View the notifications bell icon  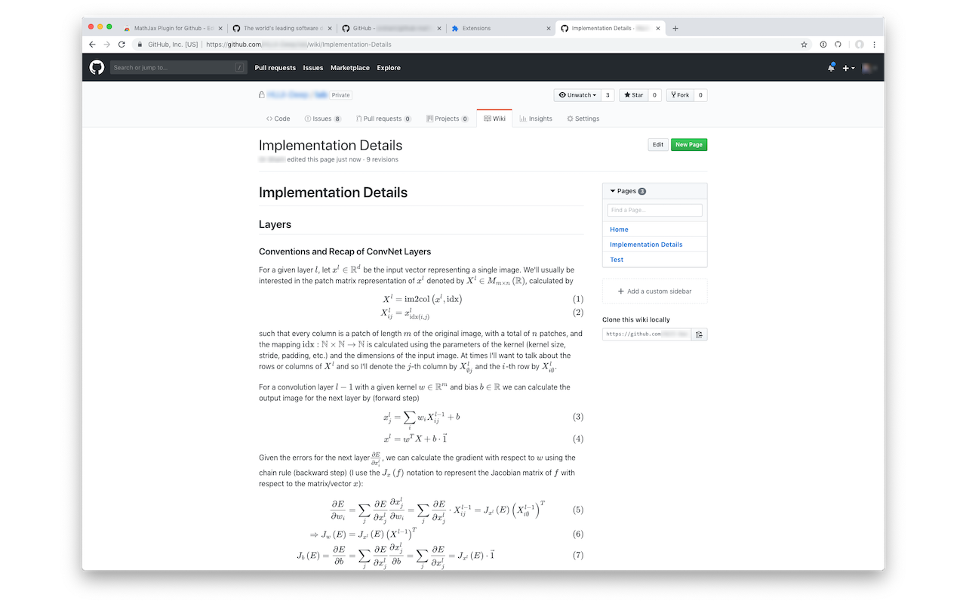point(831,67)
